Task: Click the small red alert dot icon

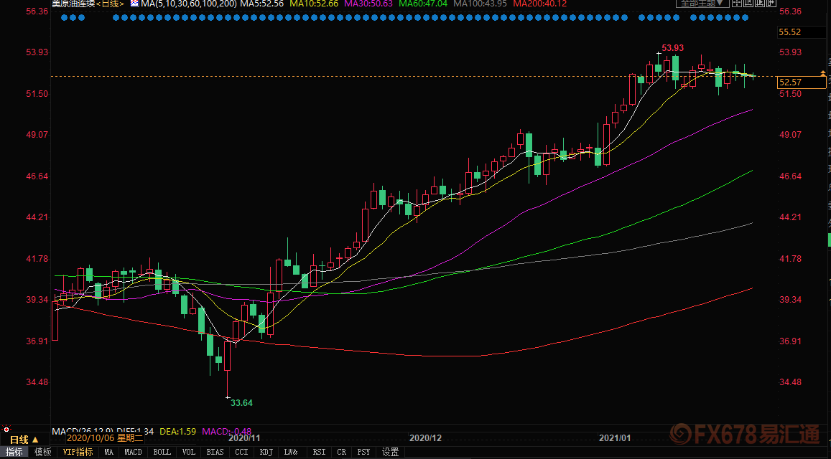Action: pyautogui.click(x=6, y=430)
